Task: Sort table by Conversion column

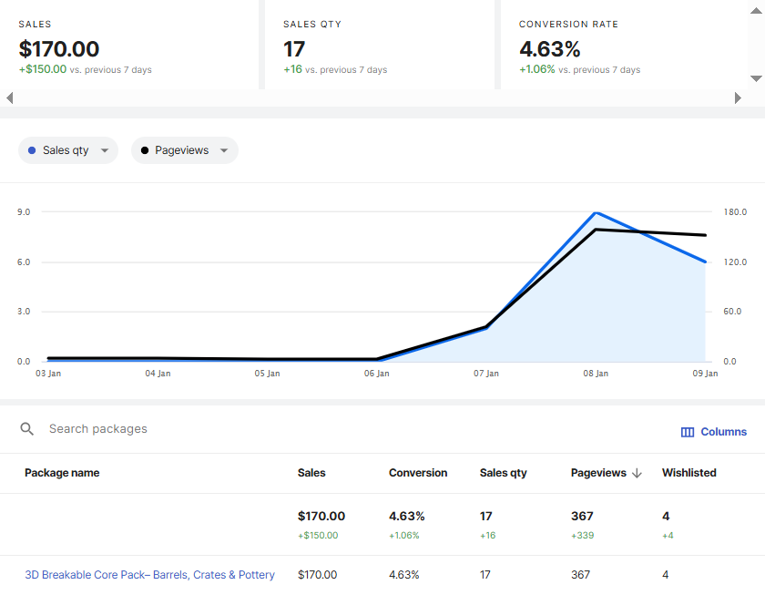Action: (x=418, y=473)
